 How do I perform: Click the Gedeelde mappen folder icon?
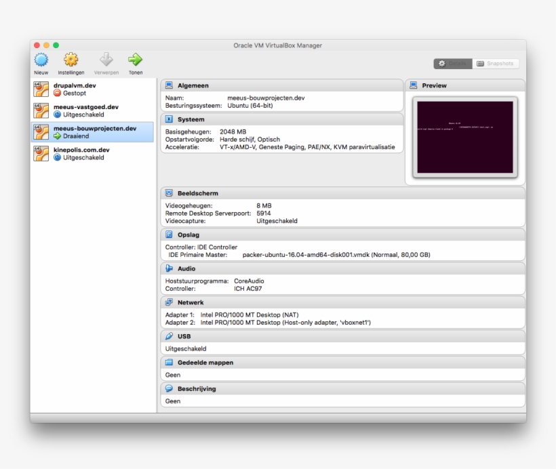click(169, 363)
